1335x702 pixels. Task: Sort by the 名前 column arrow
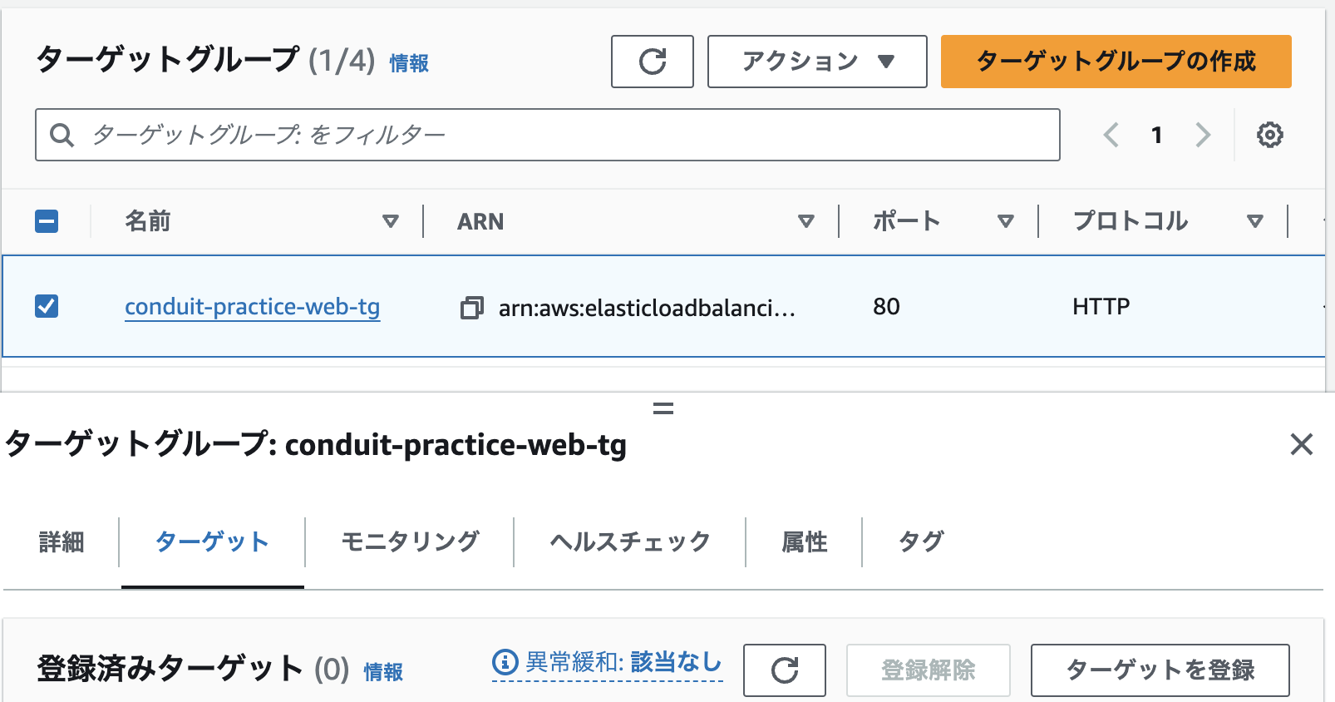click(x=390, y=221)
